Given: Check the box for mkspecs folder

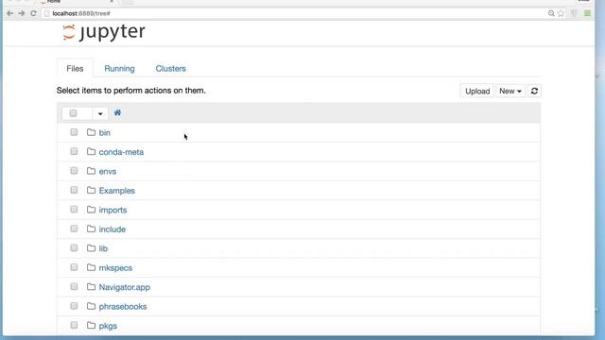Looking at the screenshot, I should point(74,267).
